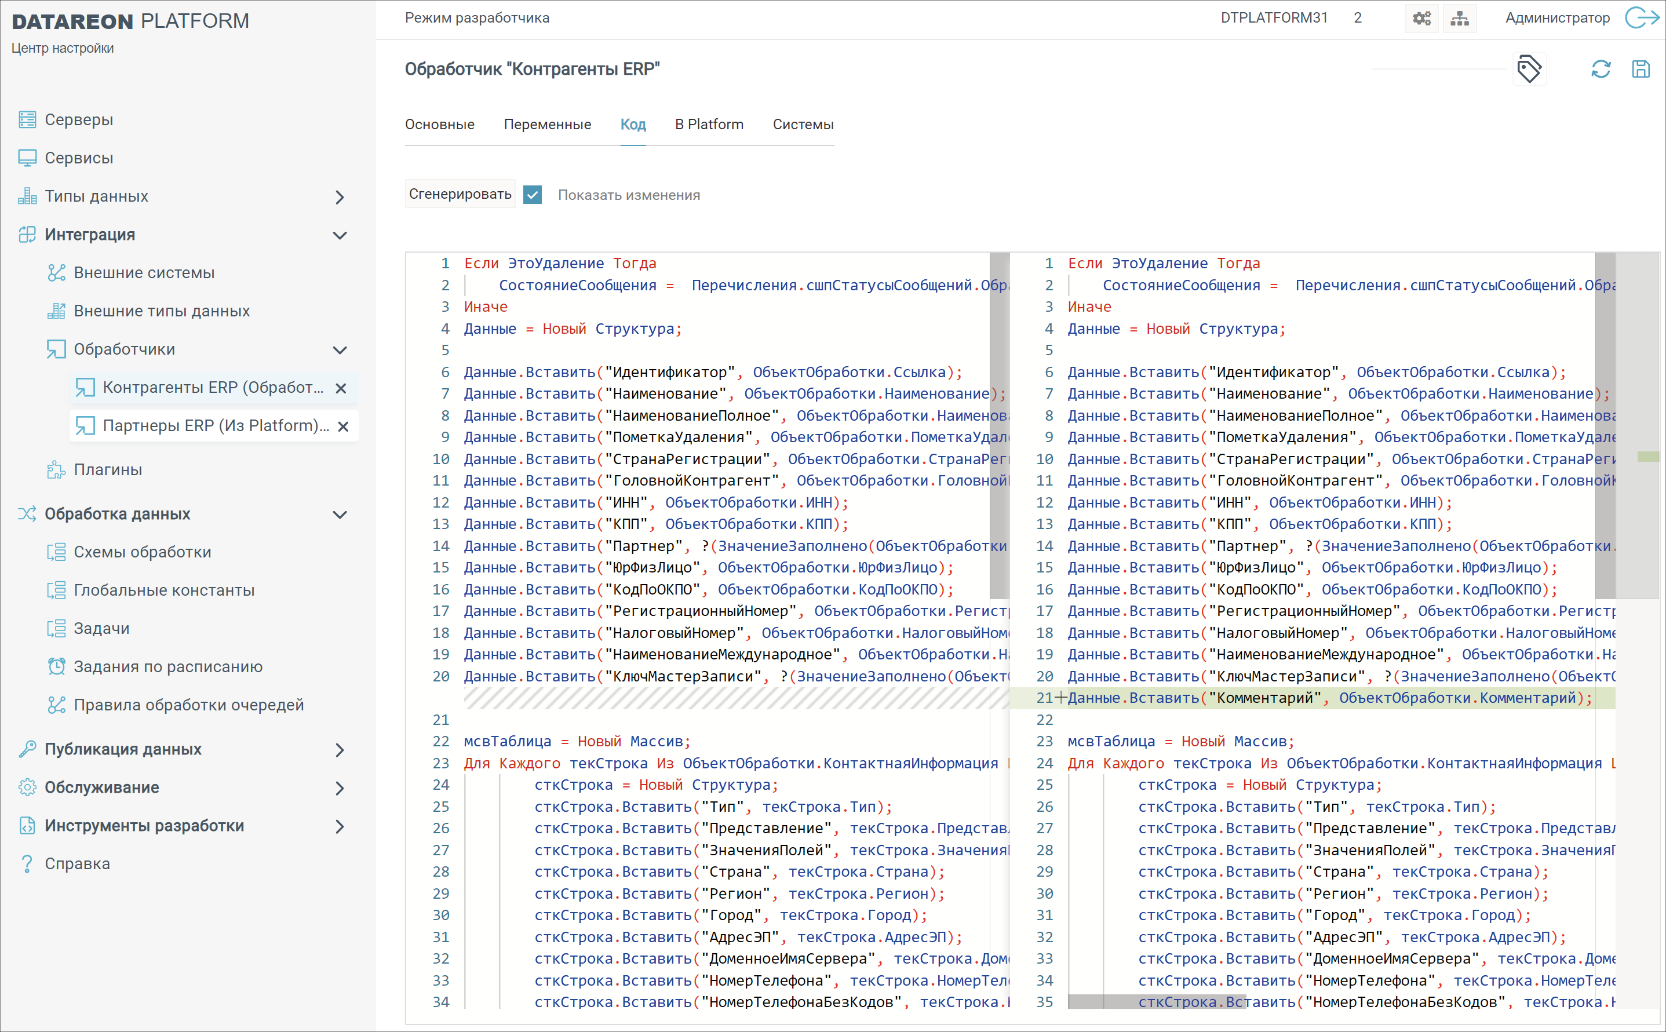Open Задания по расписанию in the sidebar
This screenshot has height=1032, width=1666.
pyautogui.click(x=168, y=666)
